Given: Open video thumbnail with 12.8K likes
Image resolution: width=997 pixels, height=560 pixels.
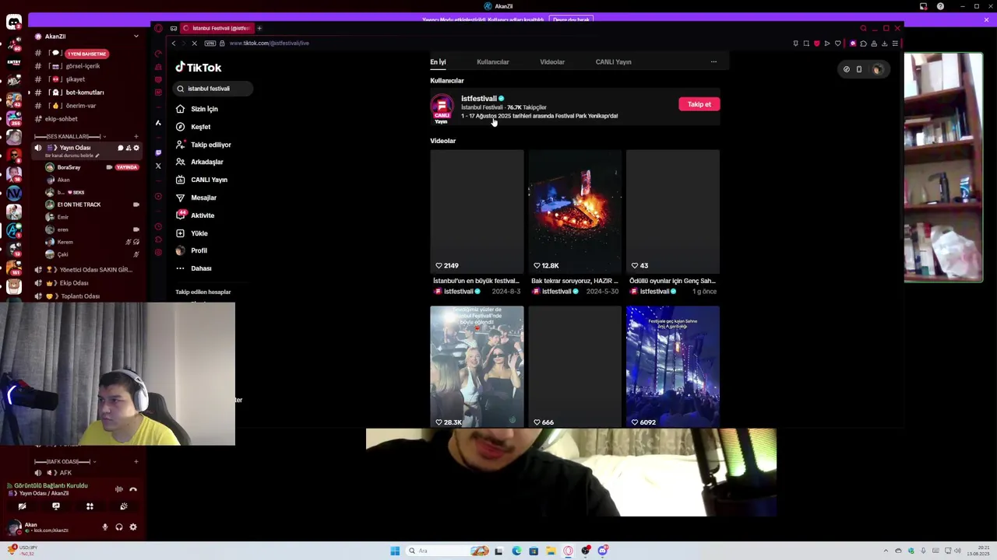Looking at the screenshot, I should point(575,211).
